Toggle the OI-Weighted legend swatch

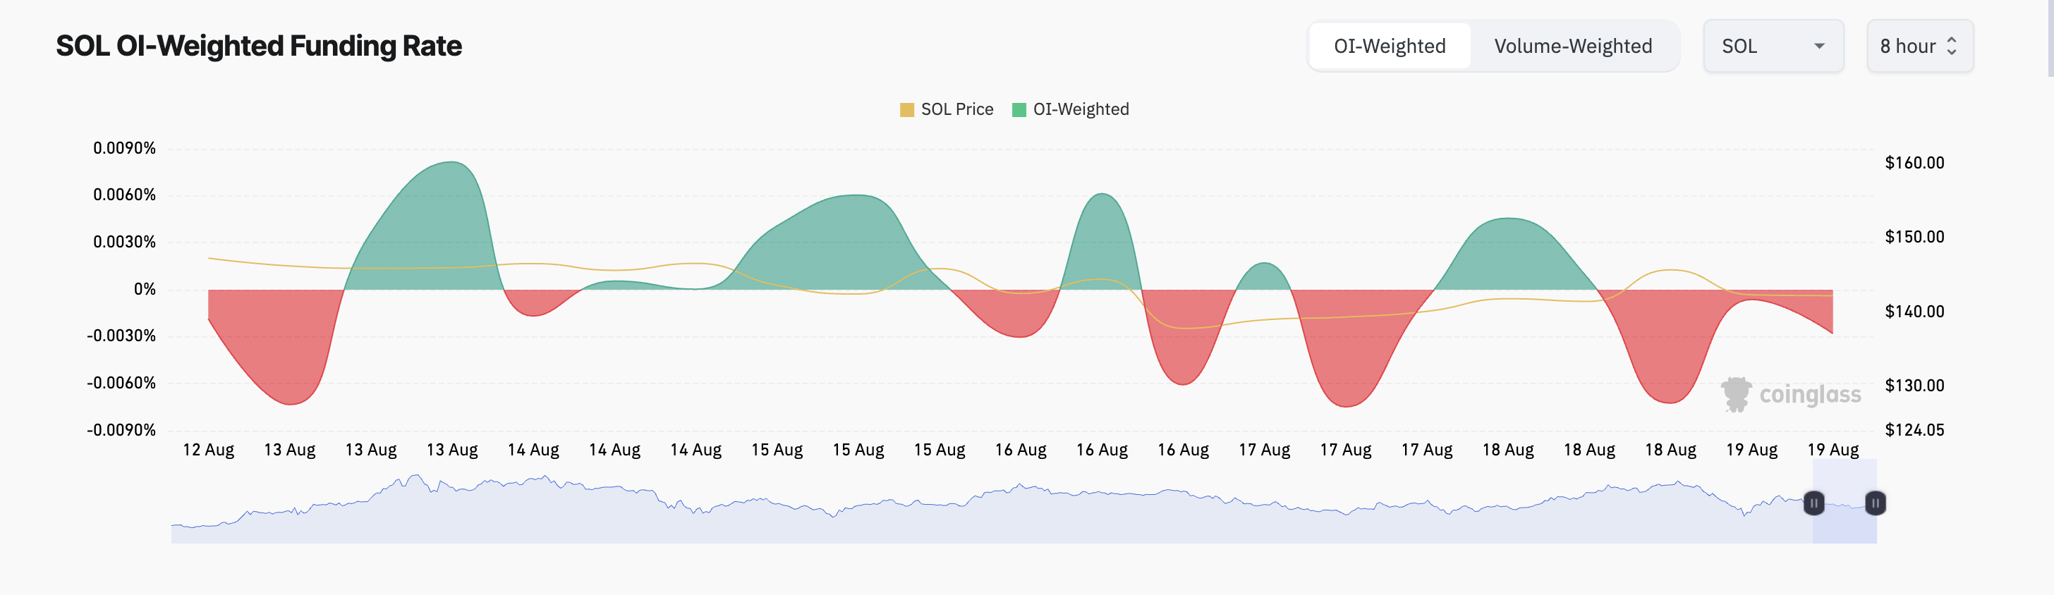click(1019, 110)
